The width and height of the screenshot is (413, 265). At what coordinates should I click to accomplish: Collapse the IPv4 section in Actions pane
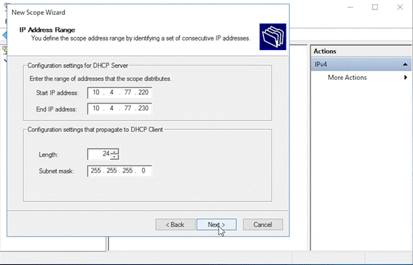coord(405,64)
